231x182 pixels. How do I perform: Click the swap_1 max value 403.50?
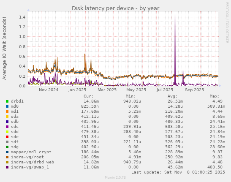pos(215,167)
